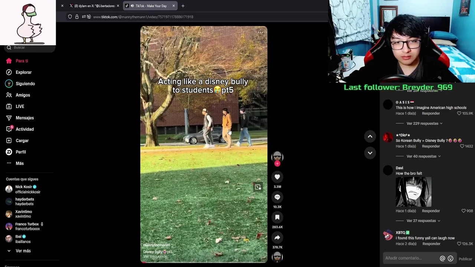Insert a mention with the @ icon
The height and width of the screenshot is (267, 475).
442,258
